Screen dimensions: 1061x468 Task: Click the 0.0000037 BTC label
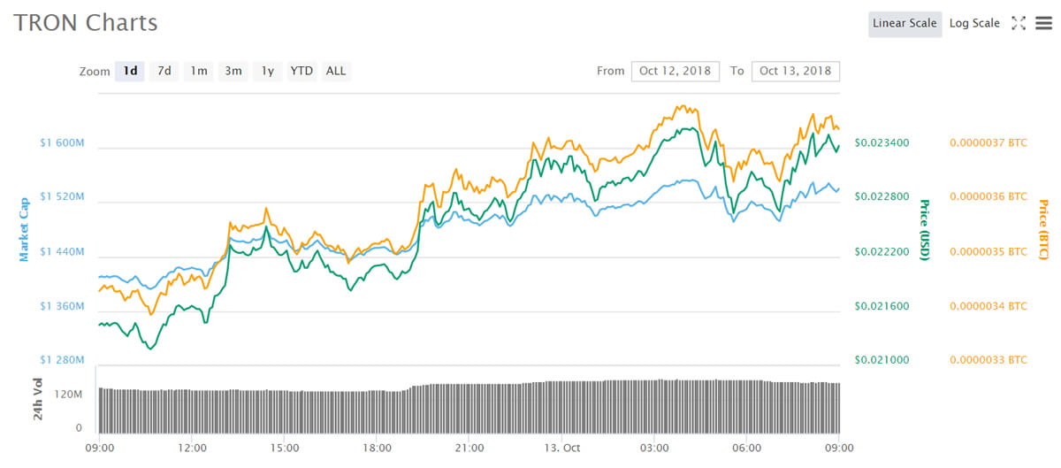988,142
